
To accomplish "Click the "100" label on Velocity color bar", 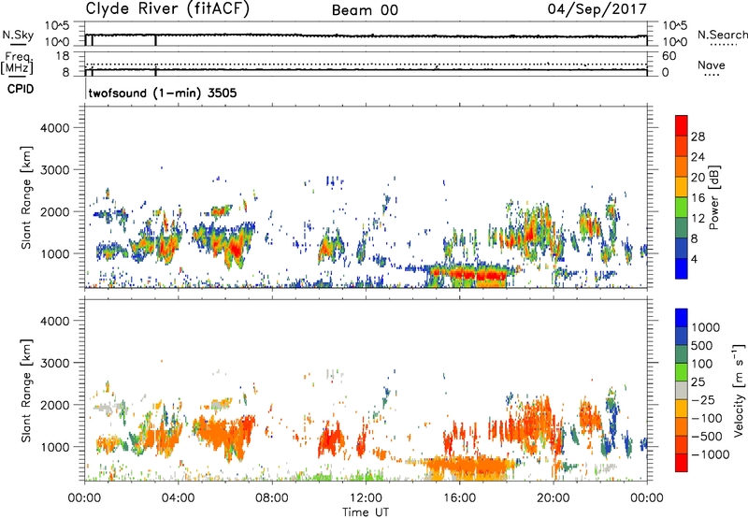I will tap(702, 364).
